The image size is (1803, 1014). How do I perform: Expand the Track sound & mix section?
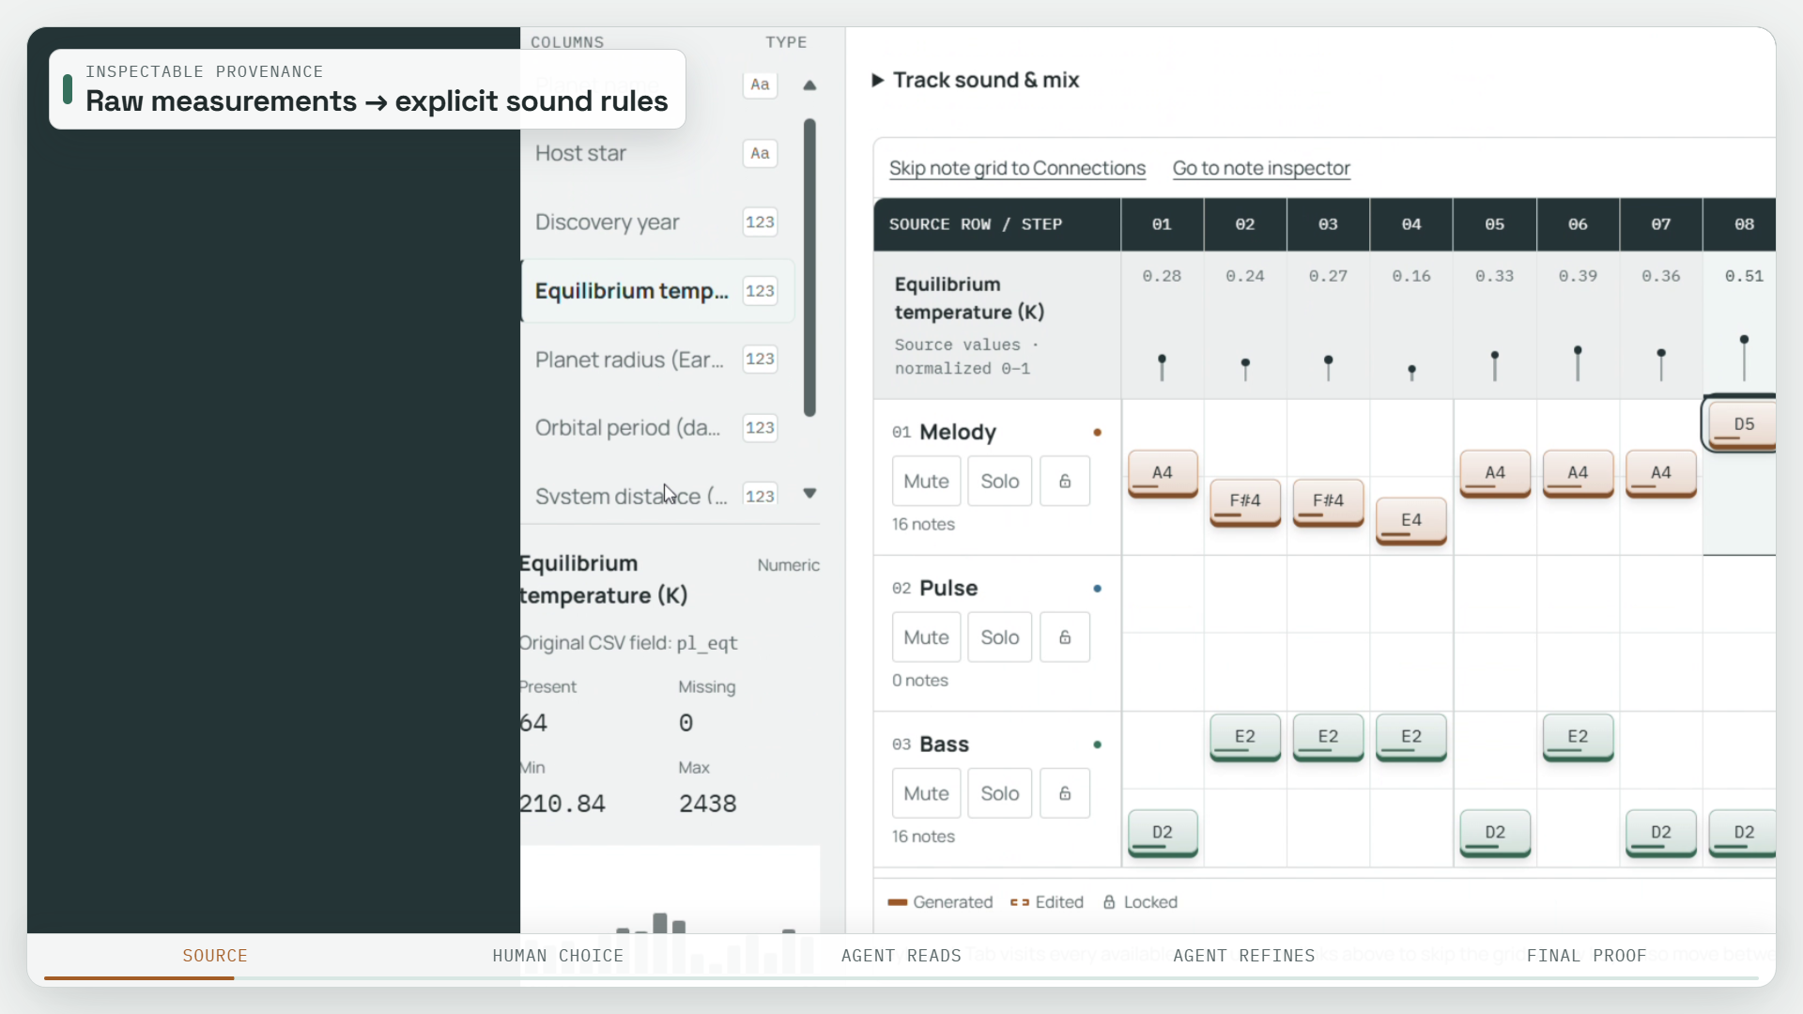(976, 80)
